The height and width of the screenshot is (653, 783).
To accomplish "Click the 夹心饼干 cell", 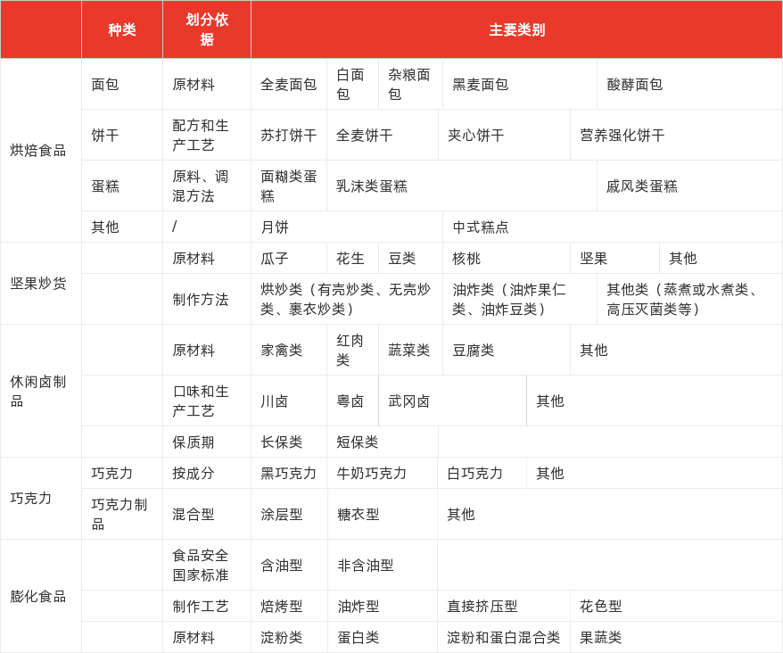I will pos(505,135).
